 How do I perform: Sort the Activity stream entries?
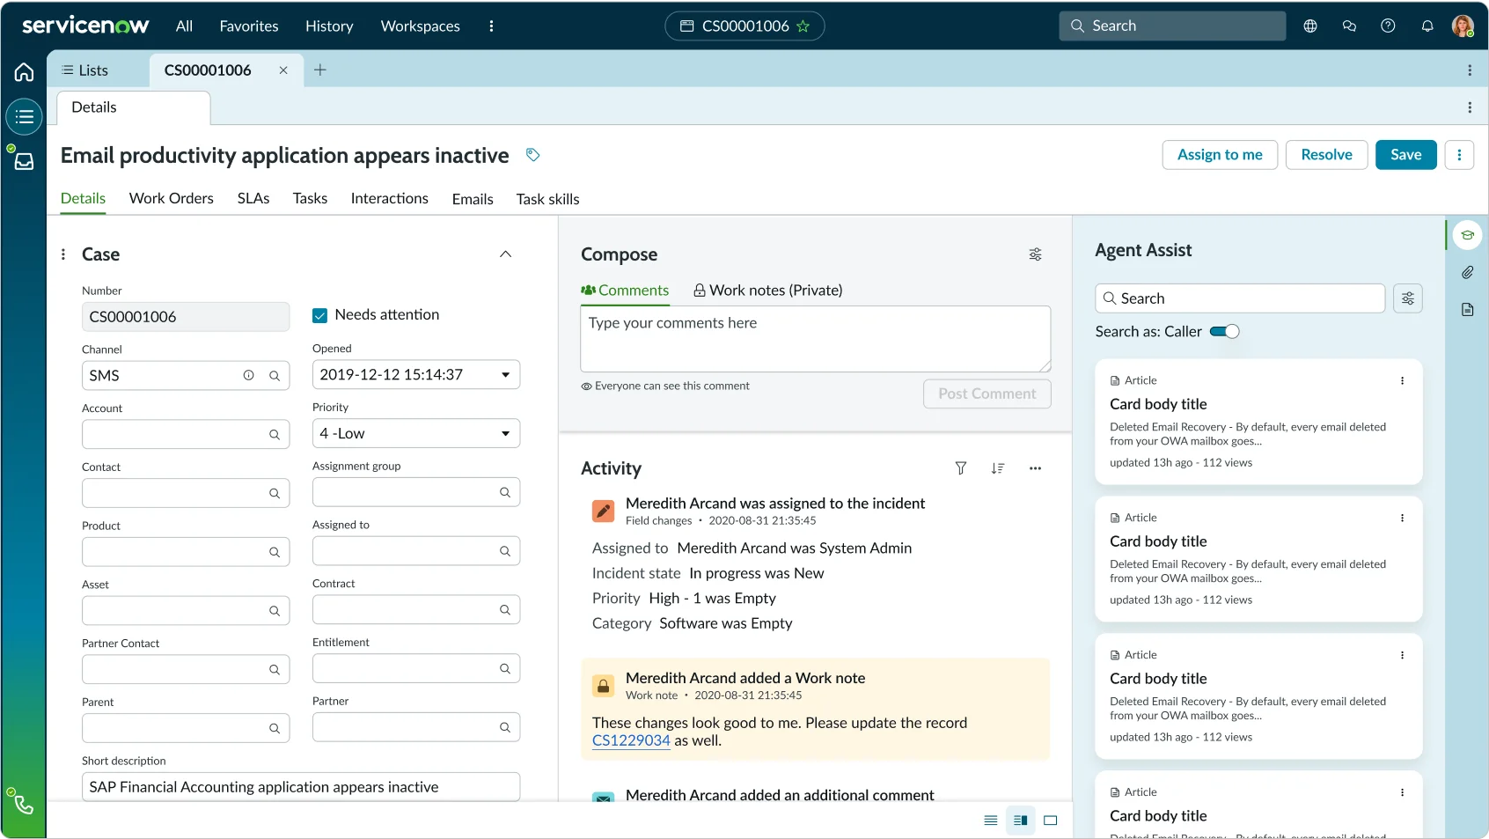click(997, 468)
